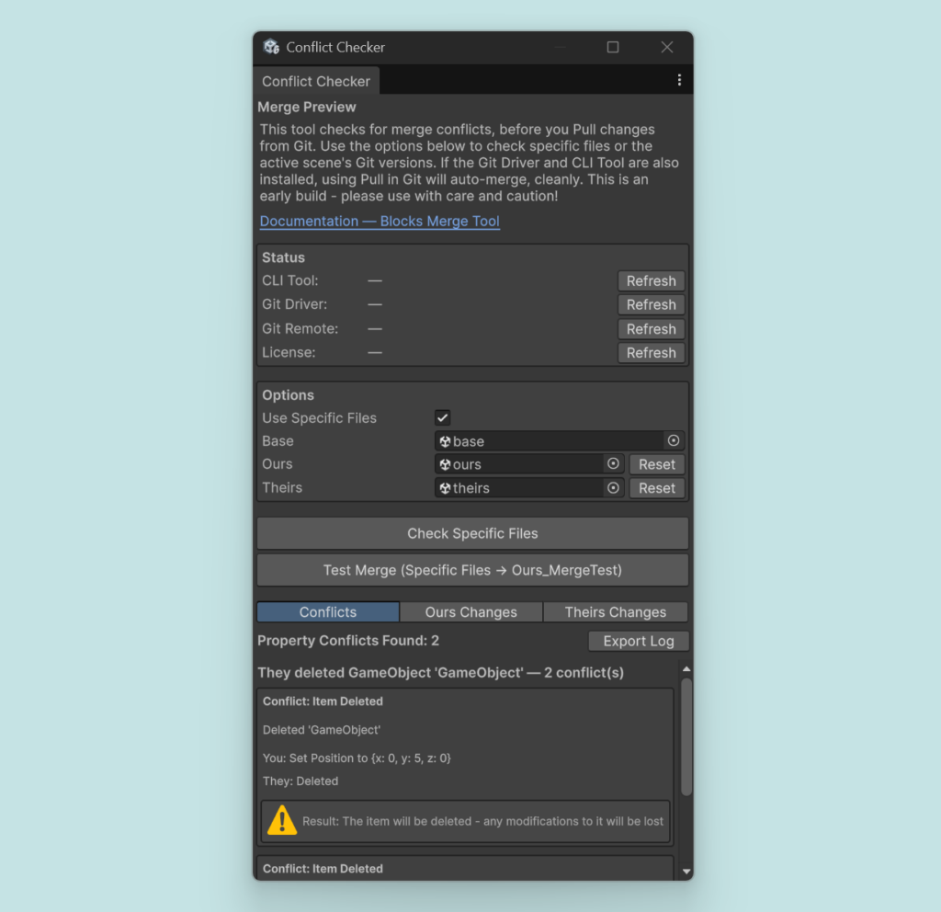The width and height of the screenshot is (941, 912).
Task: Click the scroll down arrow in results
Action: [686, 870]
